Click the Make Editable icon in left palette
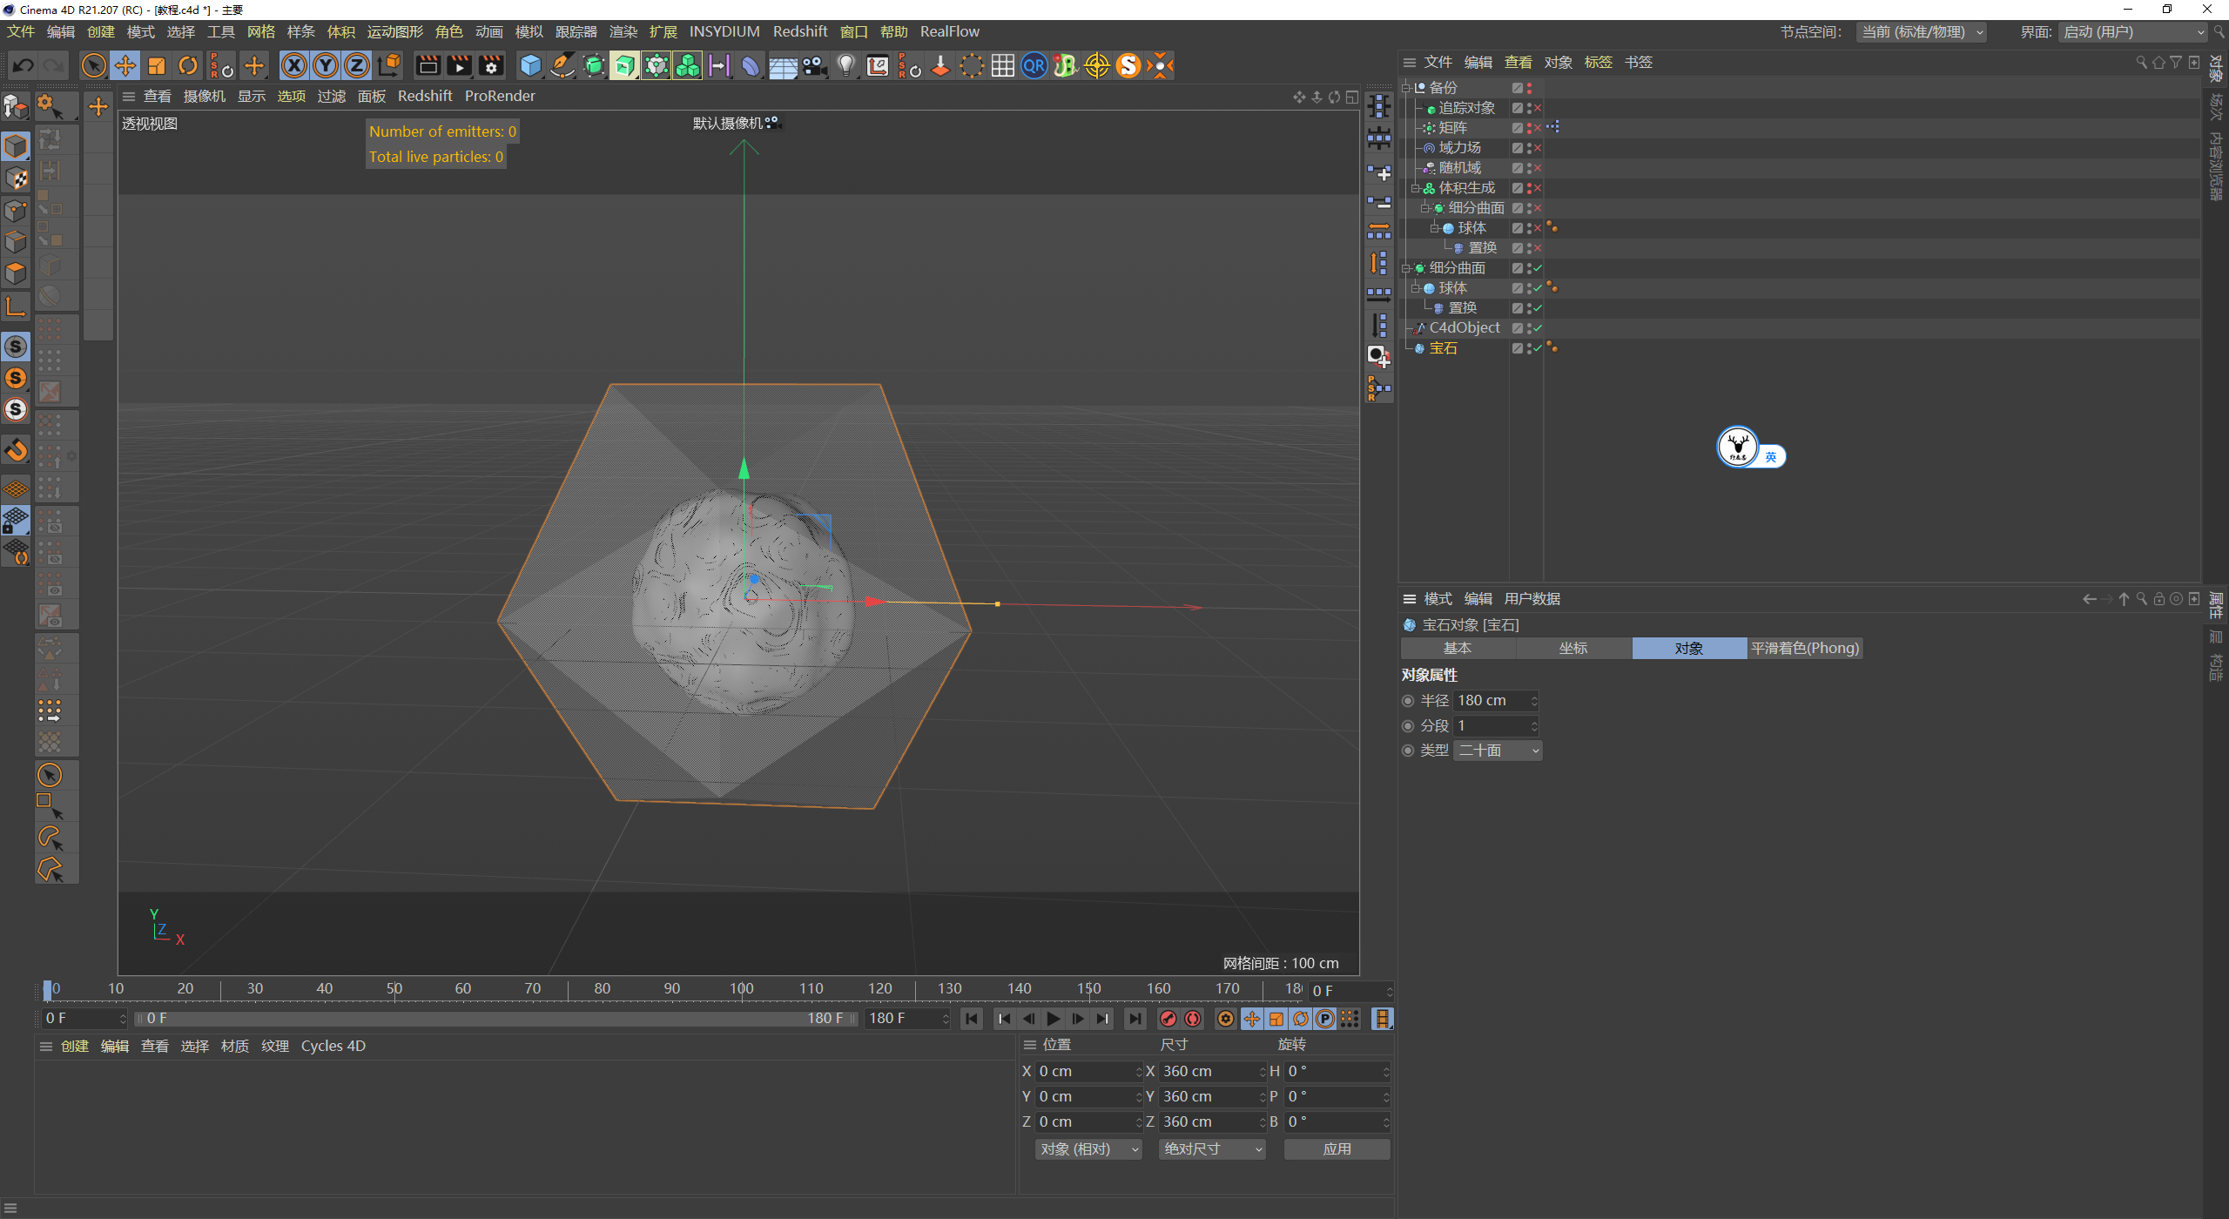 click(x=16, y=107)
